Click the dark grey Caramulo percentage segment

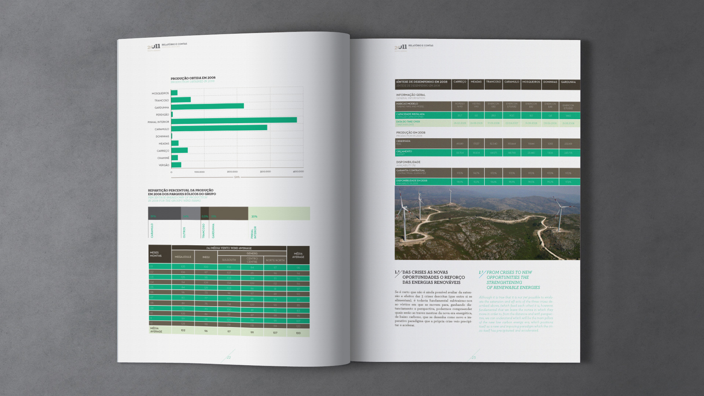[164, 213]
